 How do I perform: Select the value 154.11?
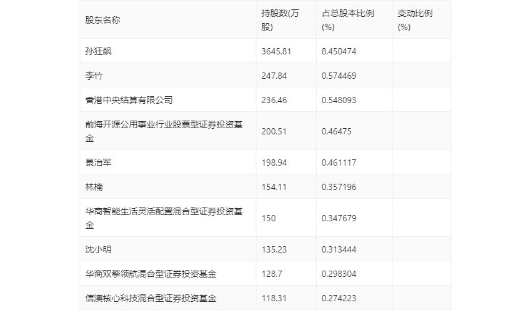(x=274, y=187)
